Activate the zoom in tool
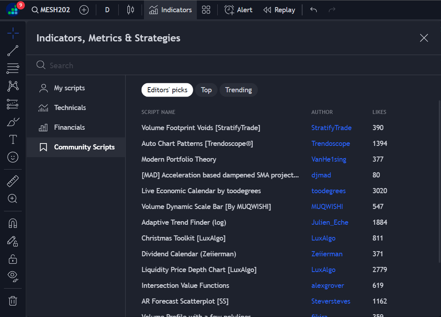 (13, 199)
